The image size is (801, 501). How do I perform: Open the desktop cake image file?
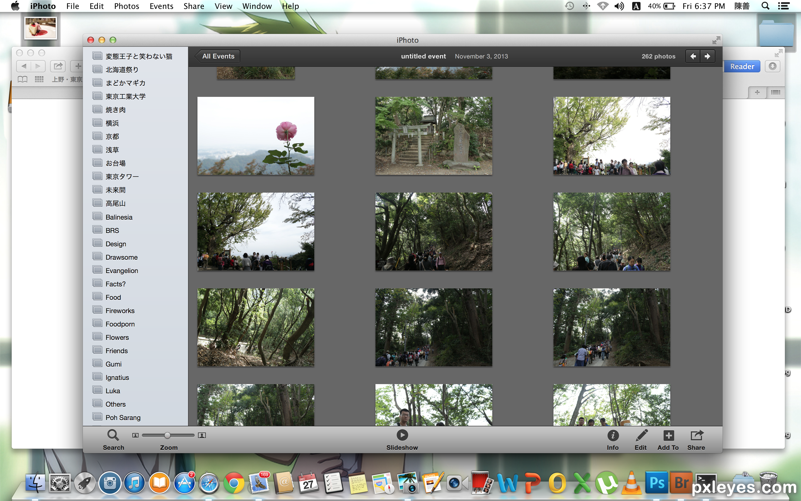40,28
